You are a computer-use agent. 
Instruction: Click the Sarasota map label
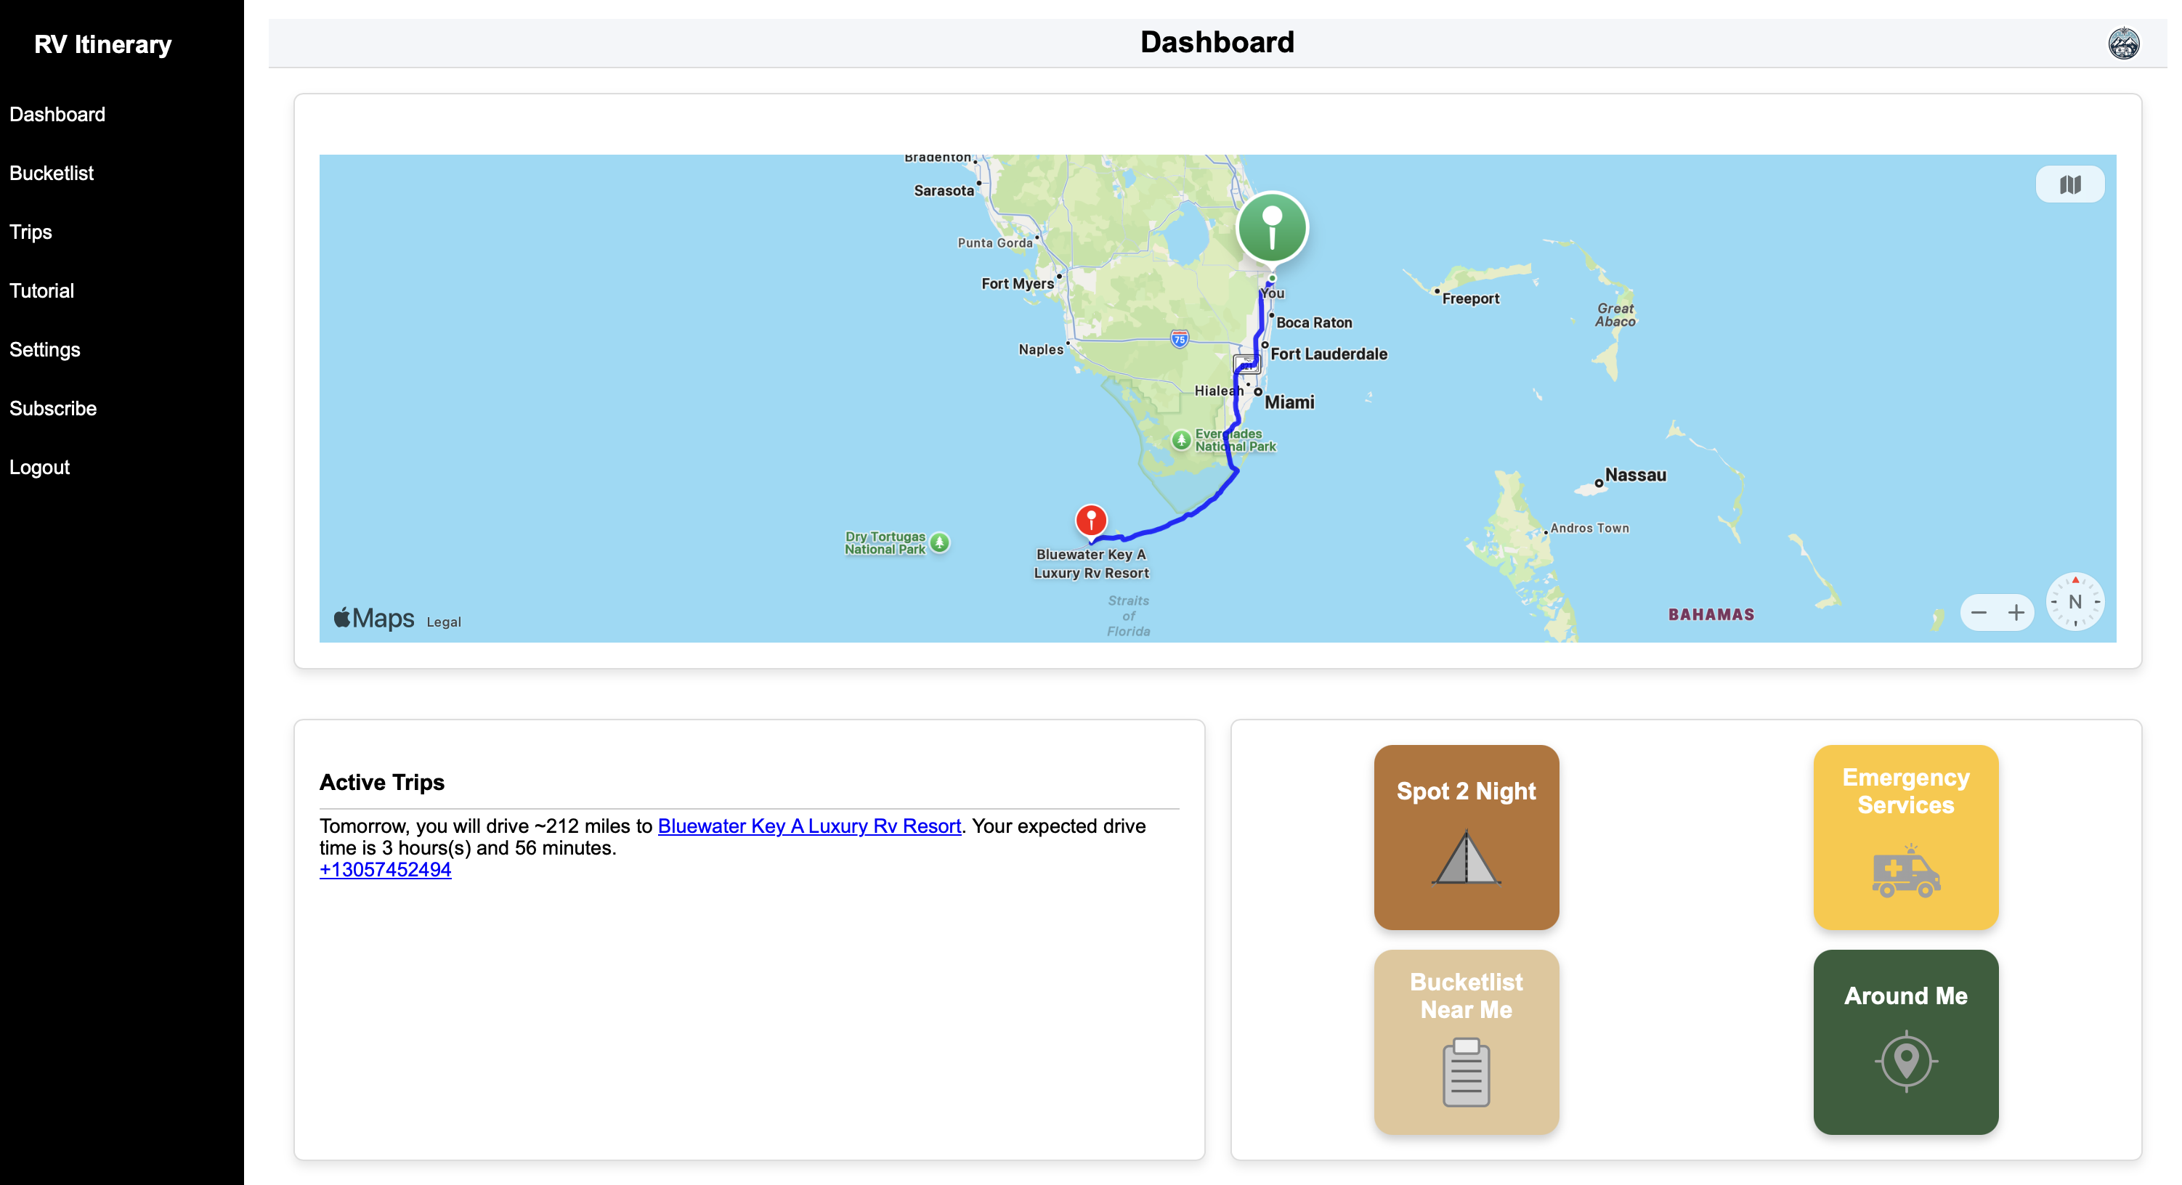pyautogui.click(x=944, y=192)
